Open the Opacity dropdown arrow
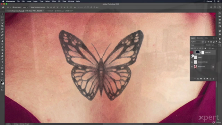The width and height of the screenshot is (222, 125). pyautogui.click(x=216, y=45)
